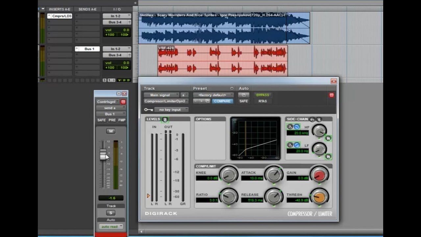The height and width of the screenshot is (237, 421).
Task: Click the SENDS A-E column header
Action: pyautogui.click(x=87, y=9)
